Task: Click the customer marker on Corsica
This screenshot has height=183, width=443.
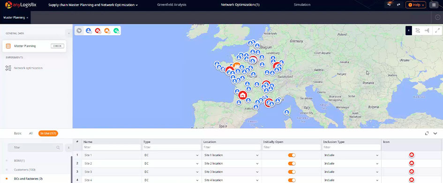Action: pos(287,112)
